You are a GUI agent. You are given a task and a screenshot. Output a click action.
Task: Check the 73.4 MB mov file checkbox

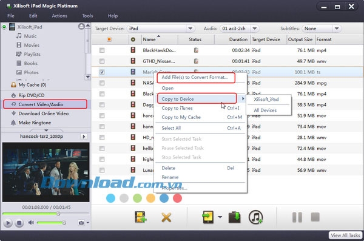coord(102,127)
